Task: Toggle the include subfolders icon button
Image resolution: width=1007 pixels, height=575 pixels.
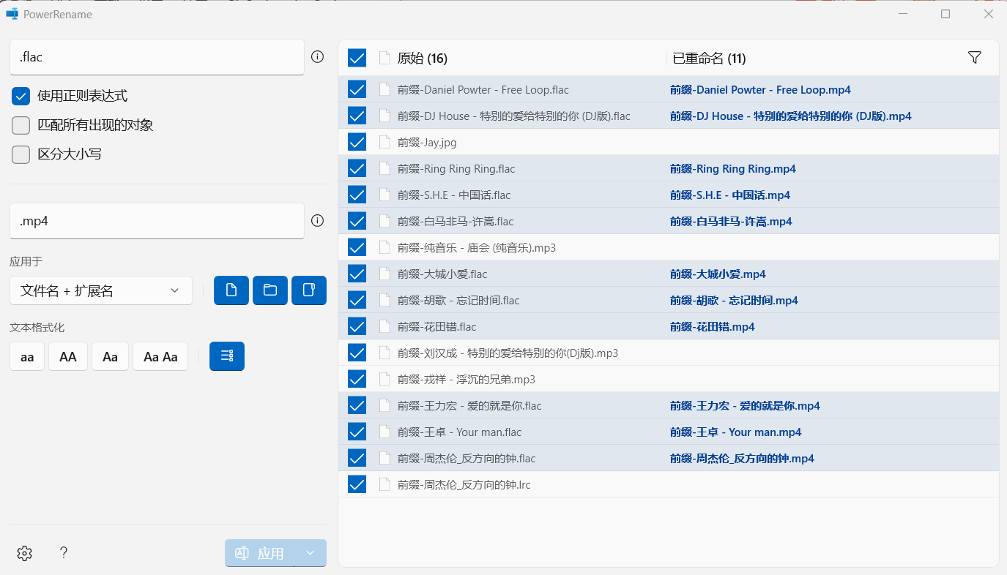Action: (309, 290)
